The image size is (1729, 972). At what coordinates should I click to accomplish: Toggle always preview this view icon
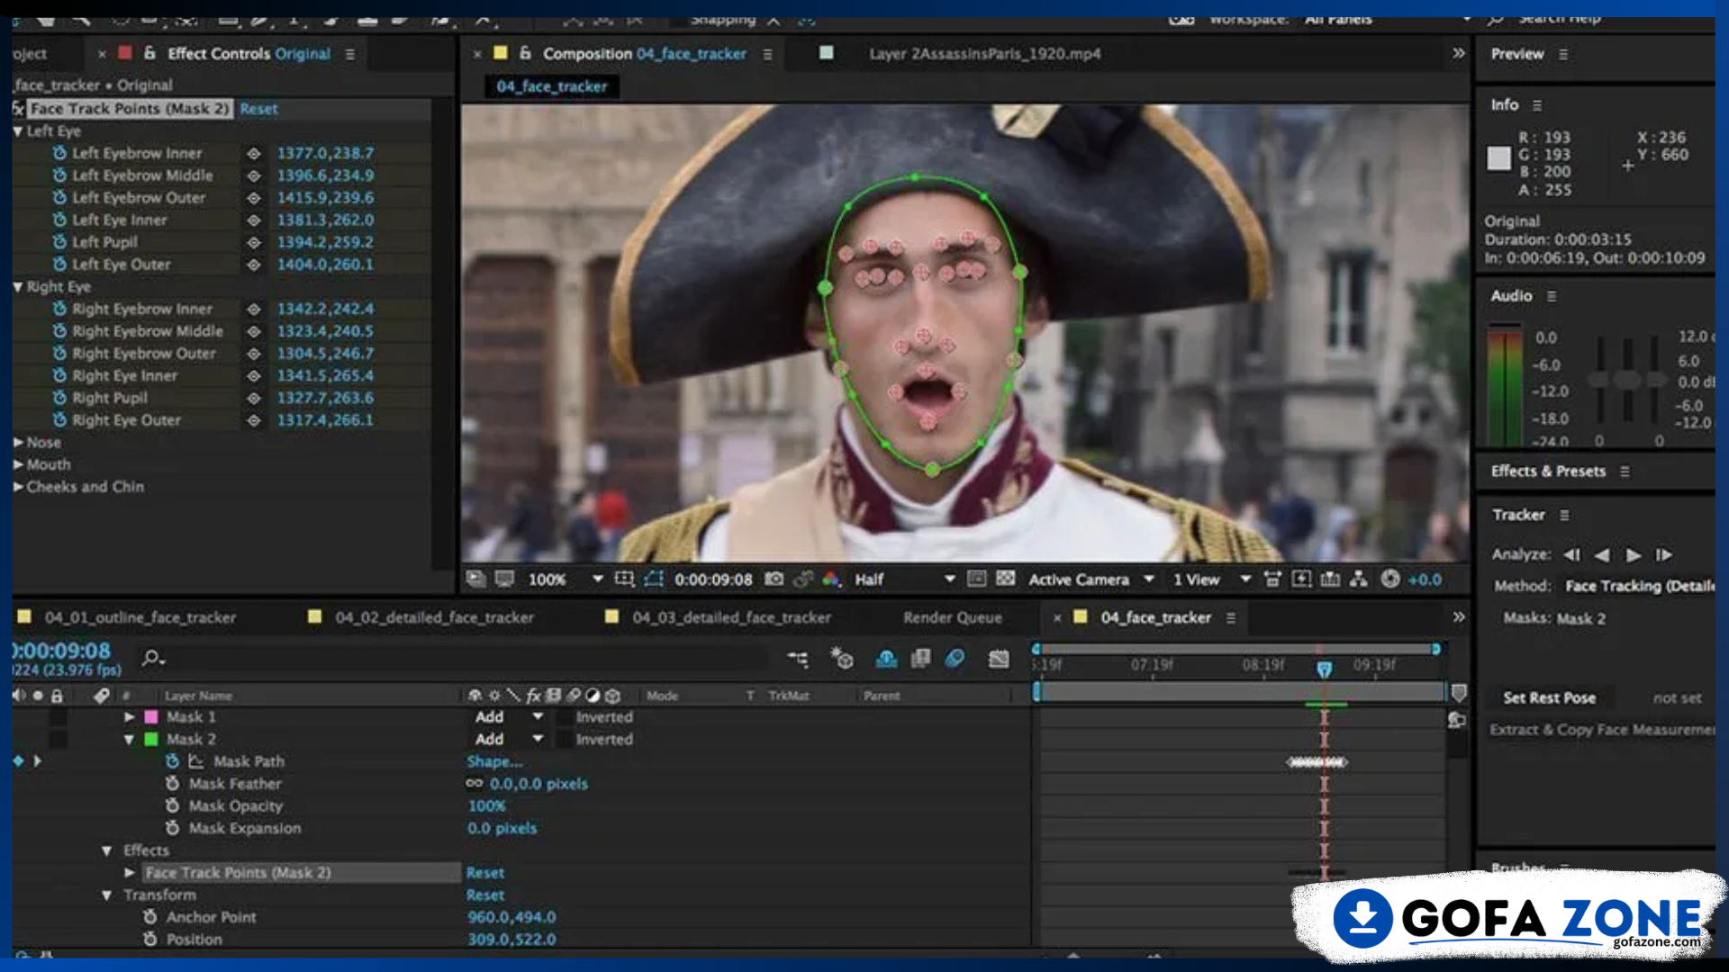[475, 580]
